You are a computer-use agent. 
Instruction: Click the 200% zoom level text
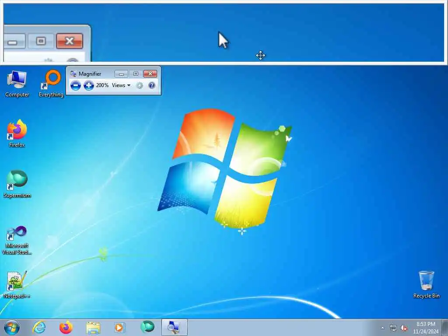pos(102,85)
